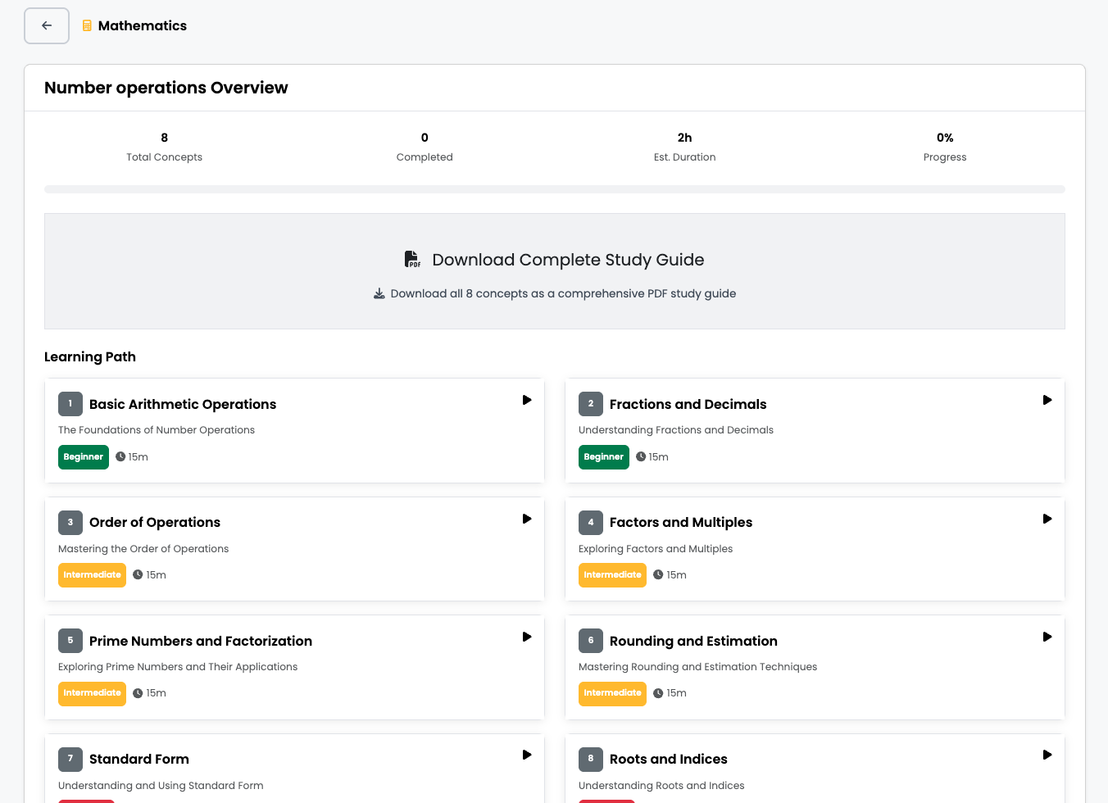
Task: Open the Fractions and Decimals concept card
Action: point(815,430)
